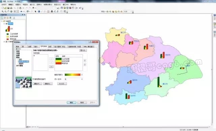The height and width of the screenshot is (131, 216).
Task: Click the 确定 OK button
Action: [x=71, y=103]
